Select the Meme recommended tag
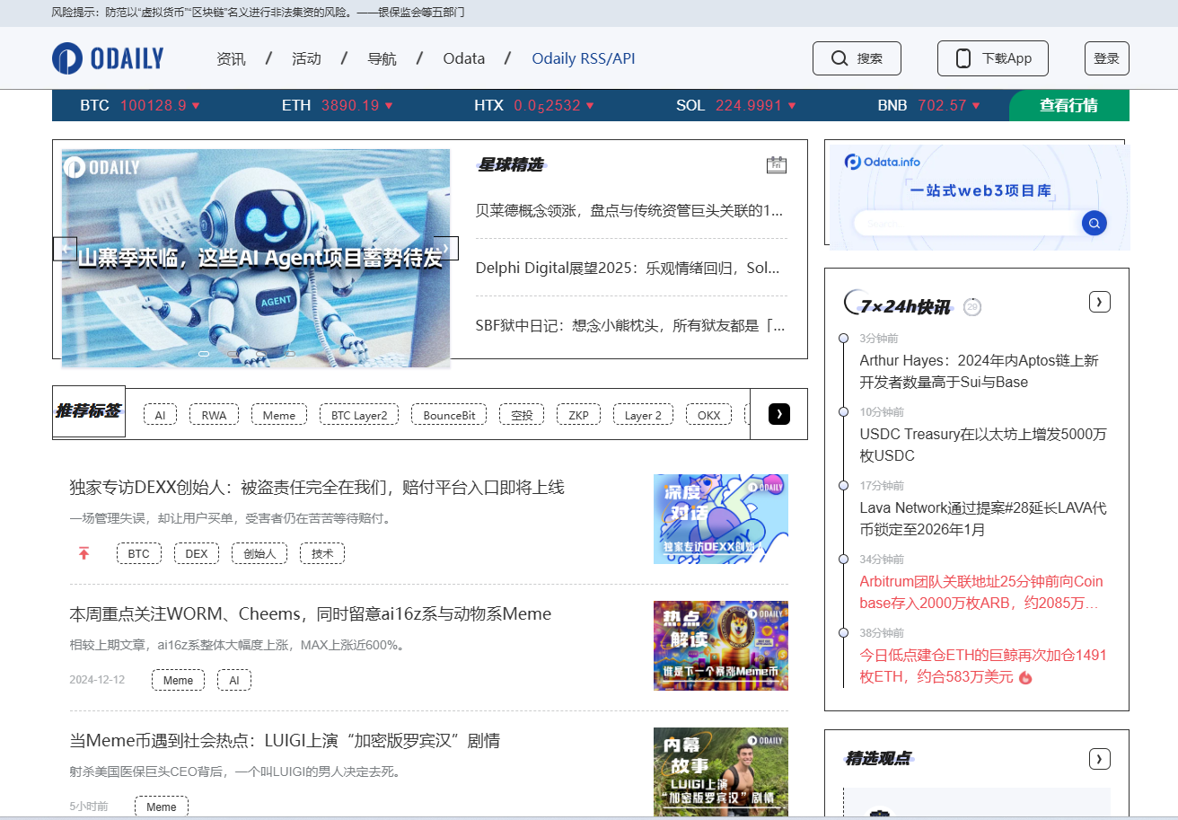Screen dimensions: 1178x820 (278, 414)
